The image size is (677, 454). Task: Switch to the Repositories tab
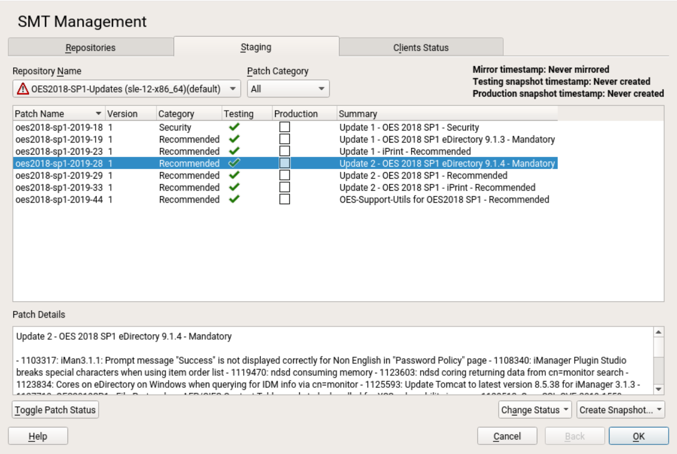point(90,48)
